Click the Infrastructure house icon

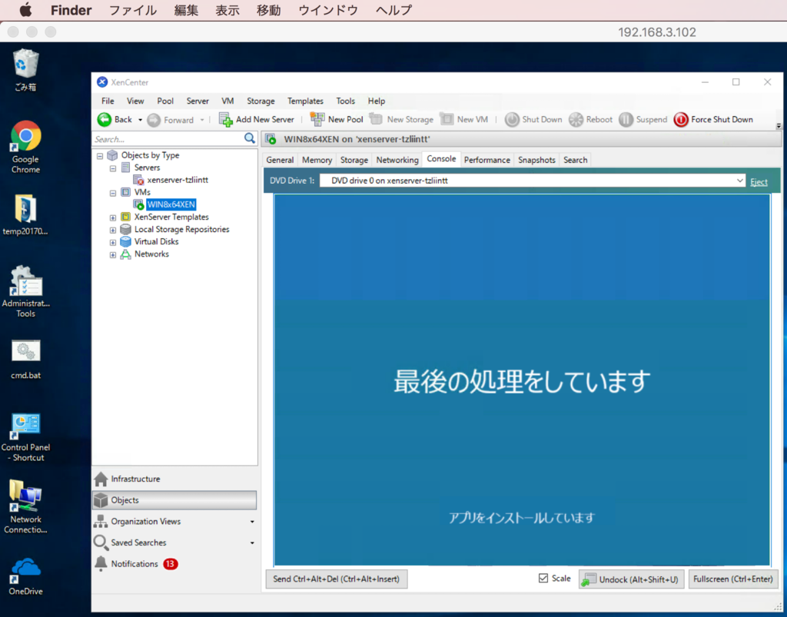pos(101,479)
